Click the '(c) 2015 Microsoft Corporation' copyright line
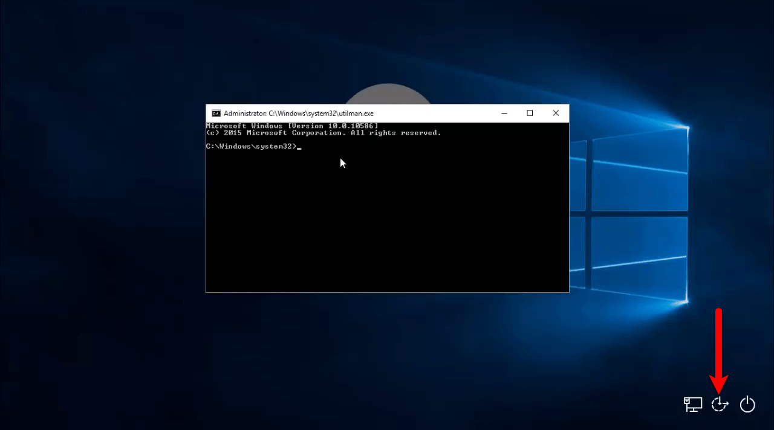774x430 pixels. tap(324, 133)
